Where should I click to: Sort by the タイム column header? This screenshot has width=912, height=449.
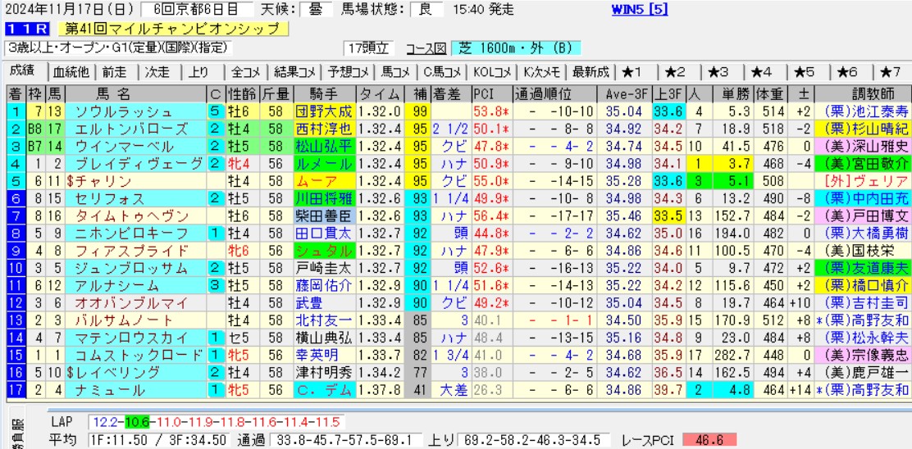(380, 93)
